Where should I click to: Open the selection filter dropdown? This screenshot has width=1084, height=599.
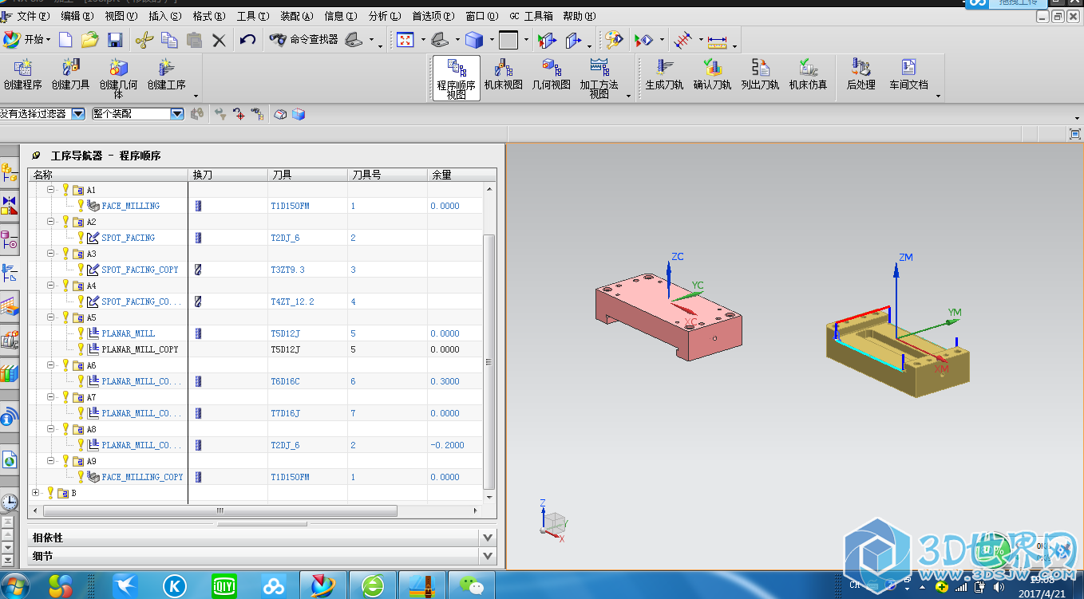tap(77, 114)
